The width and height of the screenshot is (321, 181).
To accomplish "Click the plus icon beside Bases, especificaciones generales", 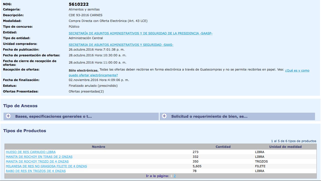I will coord(8,116).
